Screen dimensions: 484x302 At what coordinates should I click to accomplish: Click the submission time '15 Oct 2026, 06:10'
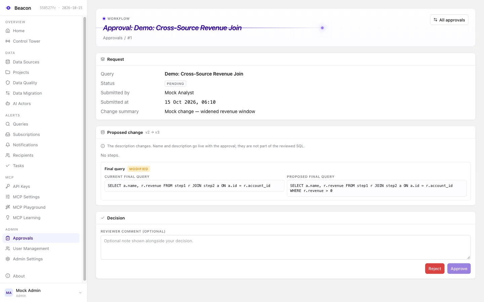(190, 102)
